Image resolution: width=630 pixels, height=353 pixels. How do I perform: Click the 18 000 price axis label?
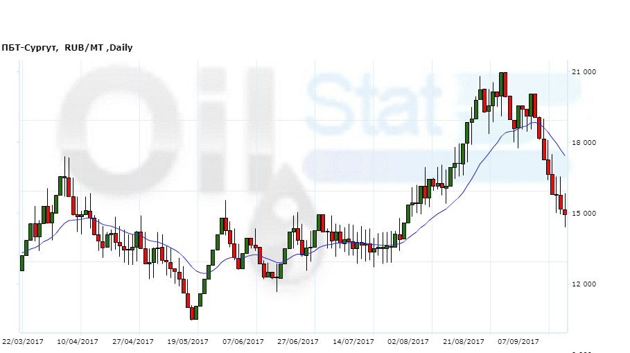point(584,143)
